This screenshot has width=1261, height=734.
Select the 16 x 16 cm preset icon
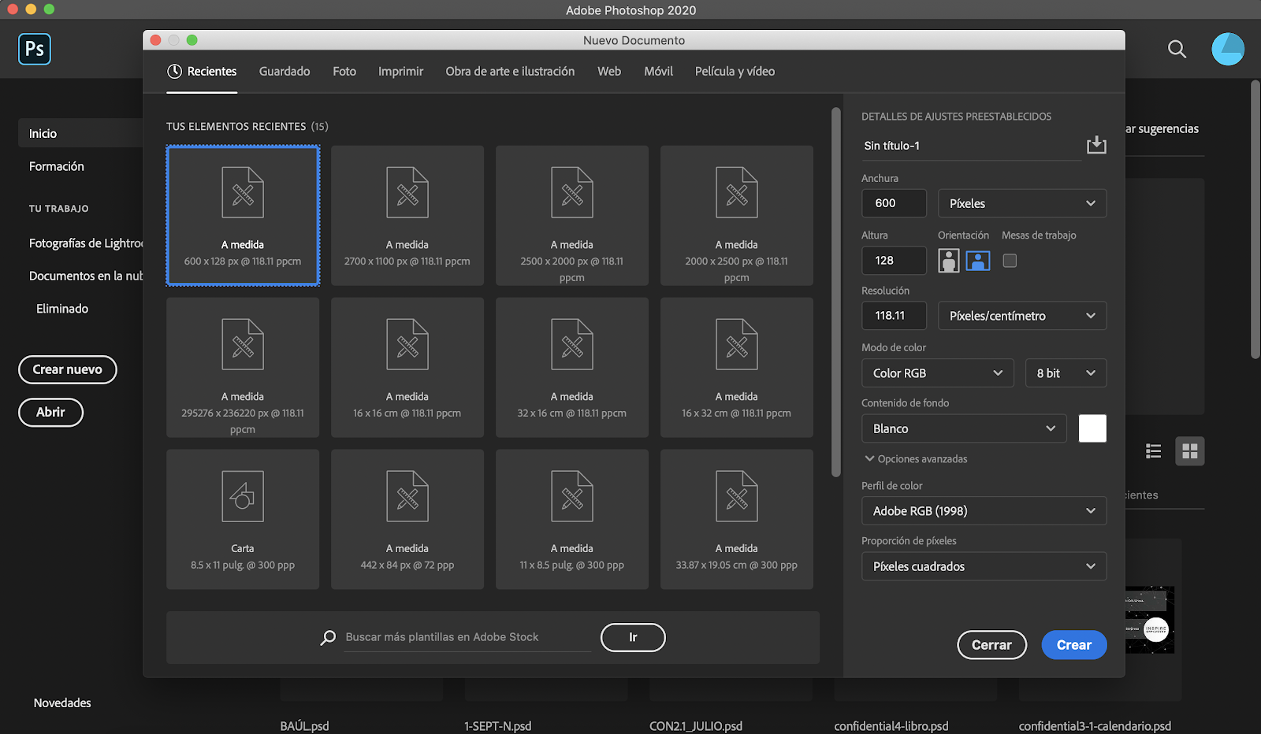407,344
